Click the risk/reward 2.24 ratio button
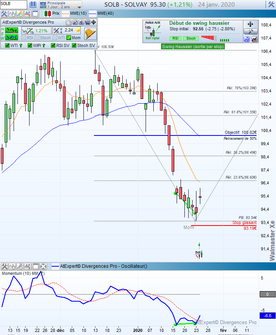This screenshot has width=276, height=335. pos(67,31)
